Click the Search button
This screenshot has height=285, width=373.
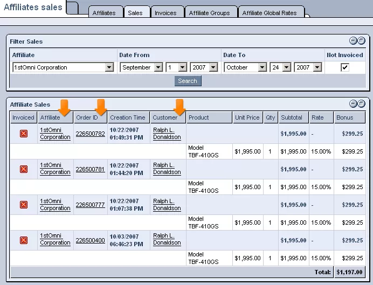pos(188,81)
